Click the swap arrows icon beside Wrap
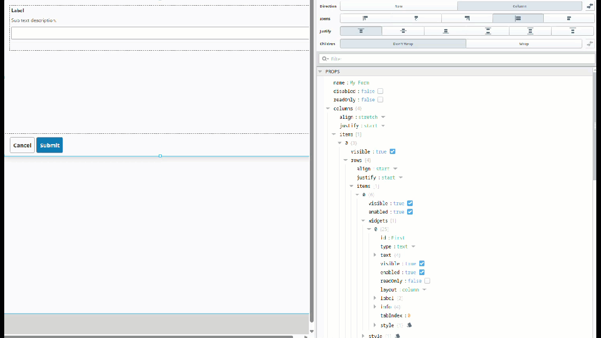 click(x=590, y=44)
